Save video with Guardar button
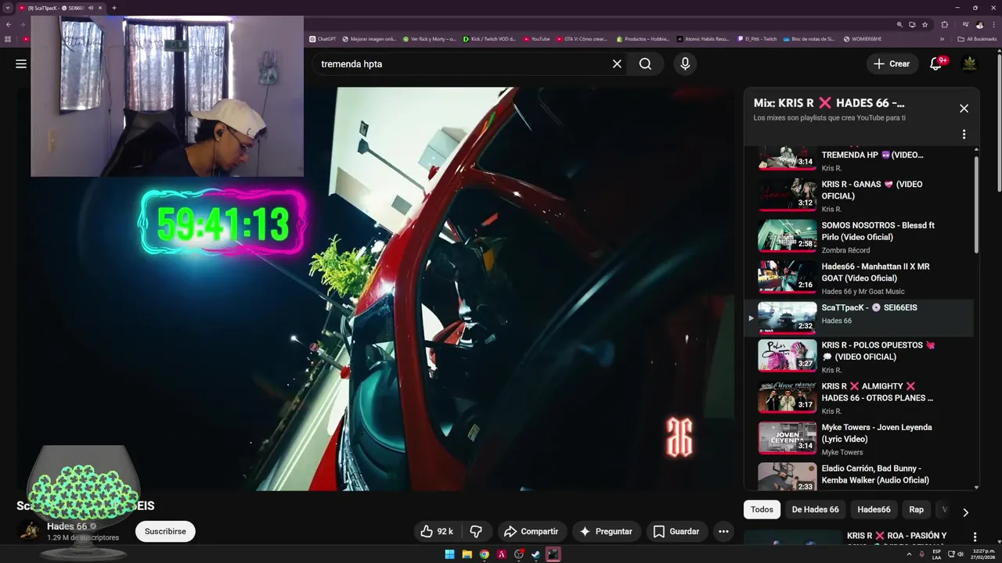 (676, 532)
